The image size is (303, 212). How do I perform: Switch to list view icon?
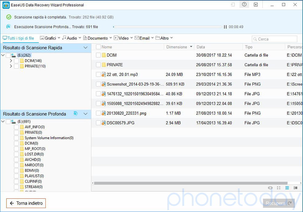point(287,188)
